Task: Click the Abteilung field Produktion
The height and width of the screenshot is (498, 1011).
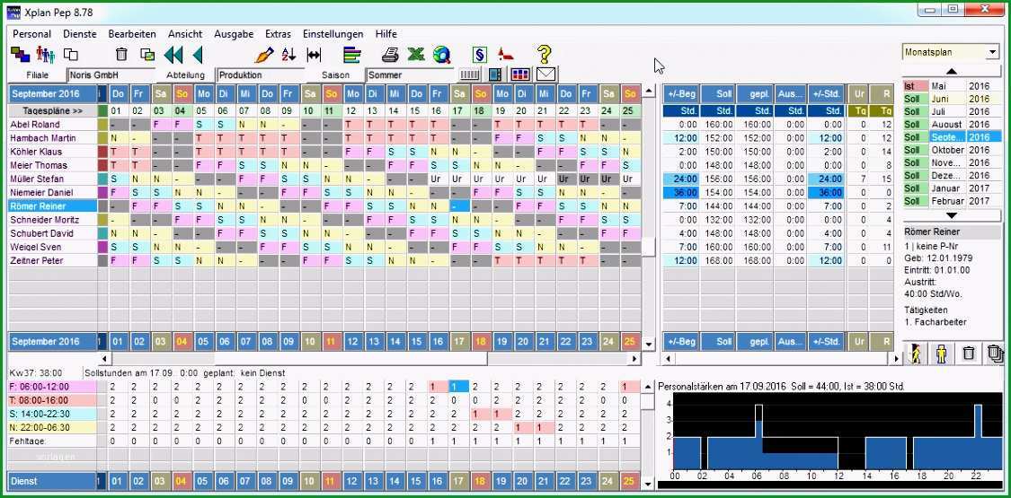Action: tap(262, 75)
